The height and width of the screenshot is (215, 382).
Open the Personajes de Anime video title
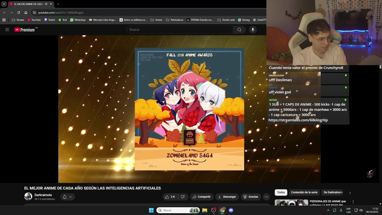click(328, 203)
